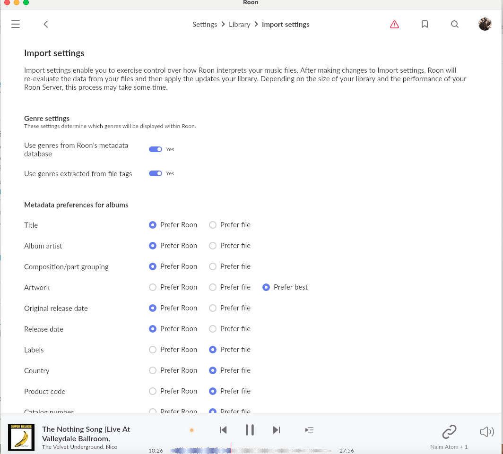Select Prefer Roon for Composition/part grouping
The height and width of the screenshot is (454, 503).
pos(153,266)
